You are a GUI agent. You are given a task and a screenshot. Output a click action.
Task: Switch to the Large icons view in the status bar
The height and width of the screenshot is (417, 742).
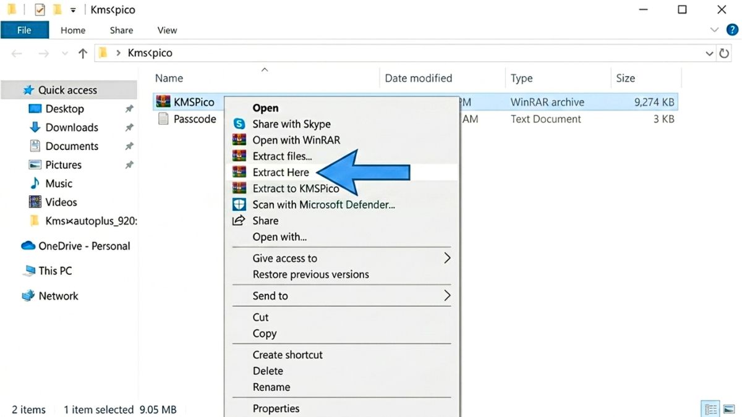[x=729, y=409]
